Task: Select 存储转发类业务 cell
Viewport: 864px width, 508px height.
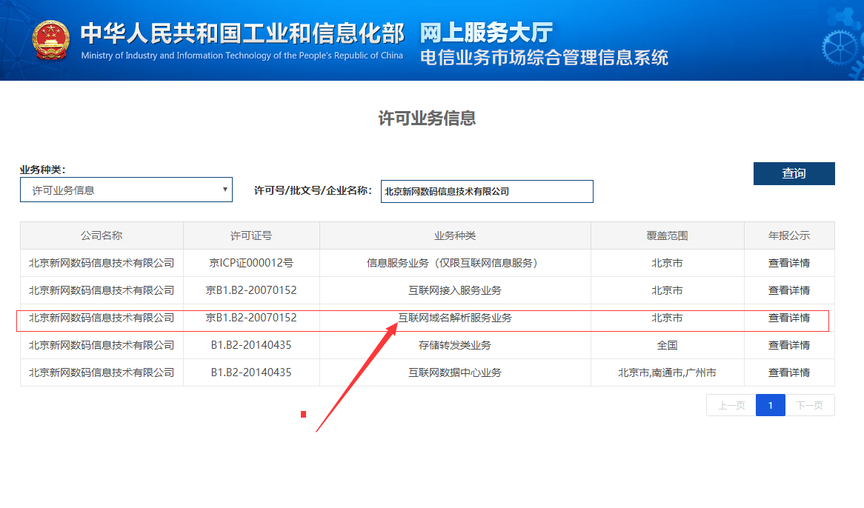Action: click(x=455, y=346)
